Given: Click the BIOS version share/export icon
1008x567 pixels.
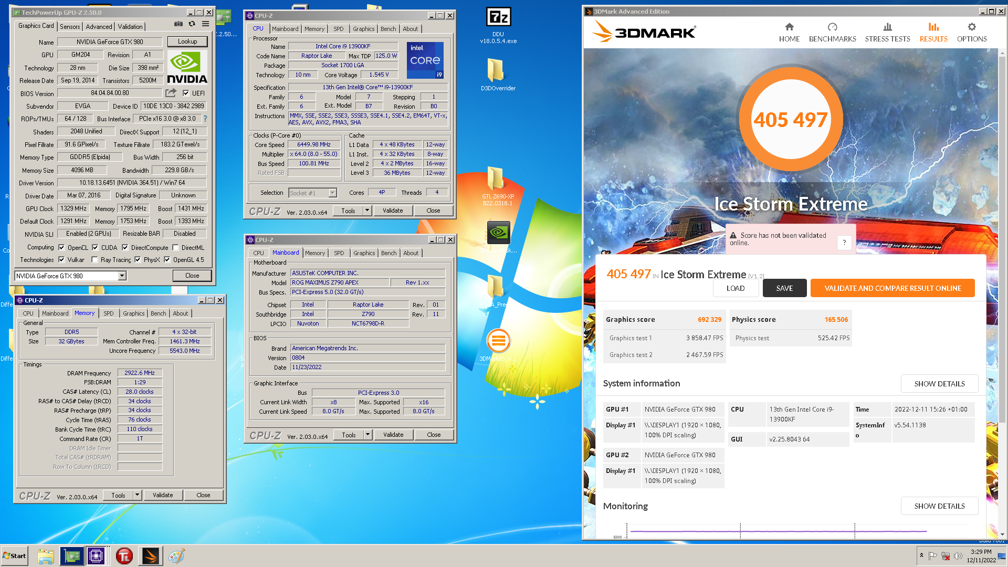Looking at the screenshot, I should (171, 93).
